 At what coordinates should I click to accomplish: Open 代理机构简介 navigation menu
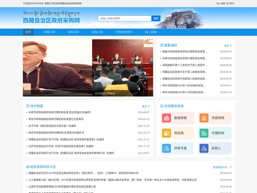point(124,32)
